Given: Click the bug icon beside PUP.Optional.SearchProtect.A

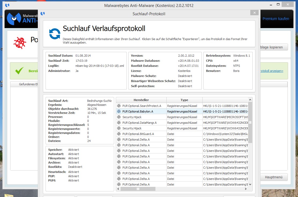Looking at the screenshot, I should (119, 106).
